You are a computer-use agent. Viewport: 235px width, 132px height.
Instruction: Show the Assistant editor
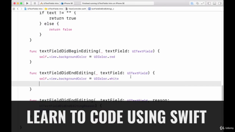[x=198, y=3]
